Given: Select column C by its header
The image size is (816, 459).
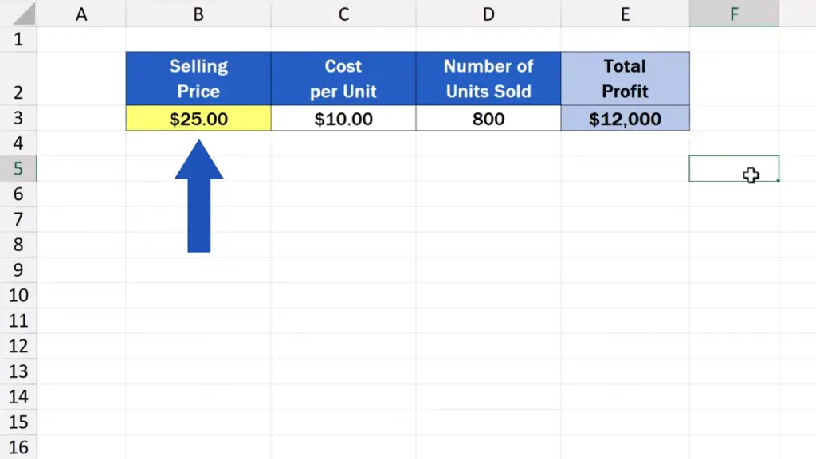Looking at the screenshot, I should [x=343, y=14].
